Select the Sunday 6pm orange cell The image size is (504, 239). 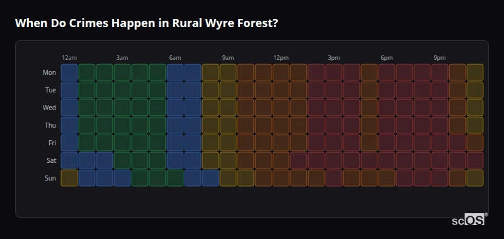(x=387, y=178)
